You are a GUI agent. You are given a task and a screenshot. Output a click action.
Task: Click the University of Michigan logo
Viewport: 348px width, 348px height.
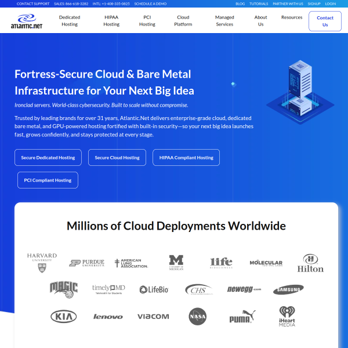176,263
